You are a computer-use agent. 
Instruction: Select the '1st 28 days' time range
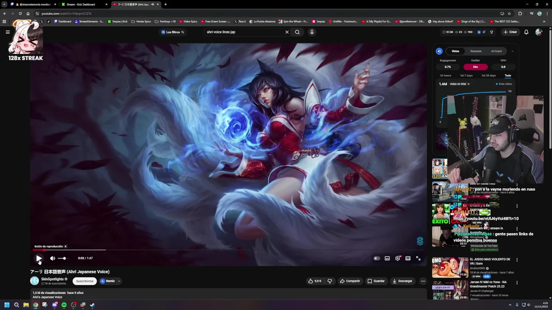(489, 76)
